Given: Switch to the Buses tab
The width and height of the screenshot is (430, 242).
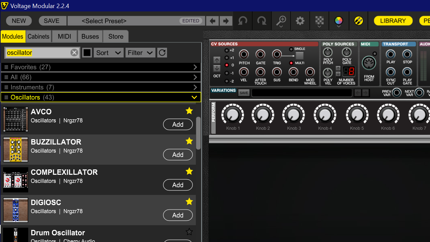Looking at the screenshot, I should (90, 36).
